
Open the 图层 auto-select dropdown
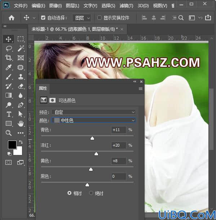pos(82,18)
